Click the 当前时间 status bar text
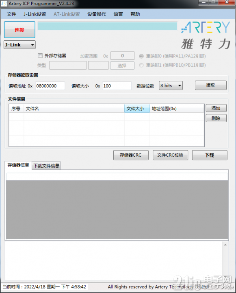The height and width of the screenshot is (293, 236). [x=44, y=286]
